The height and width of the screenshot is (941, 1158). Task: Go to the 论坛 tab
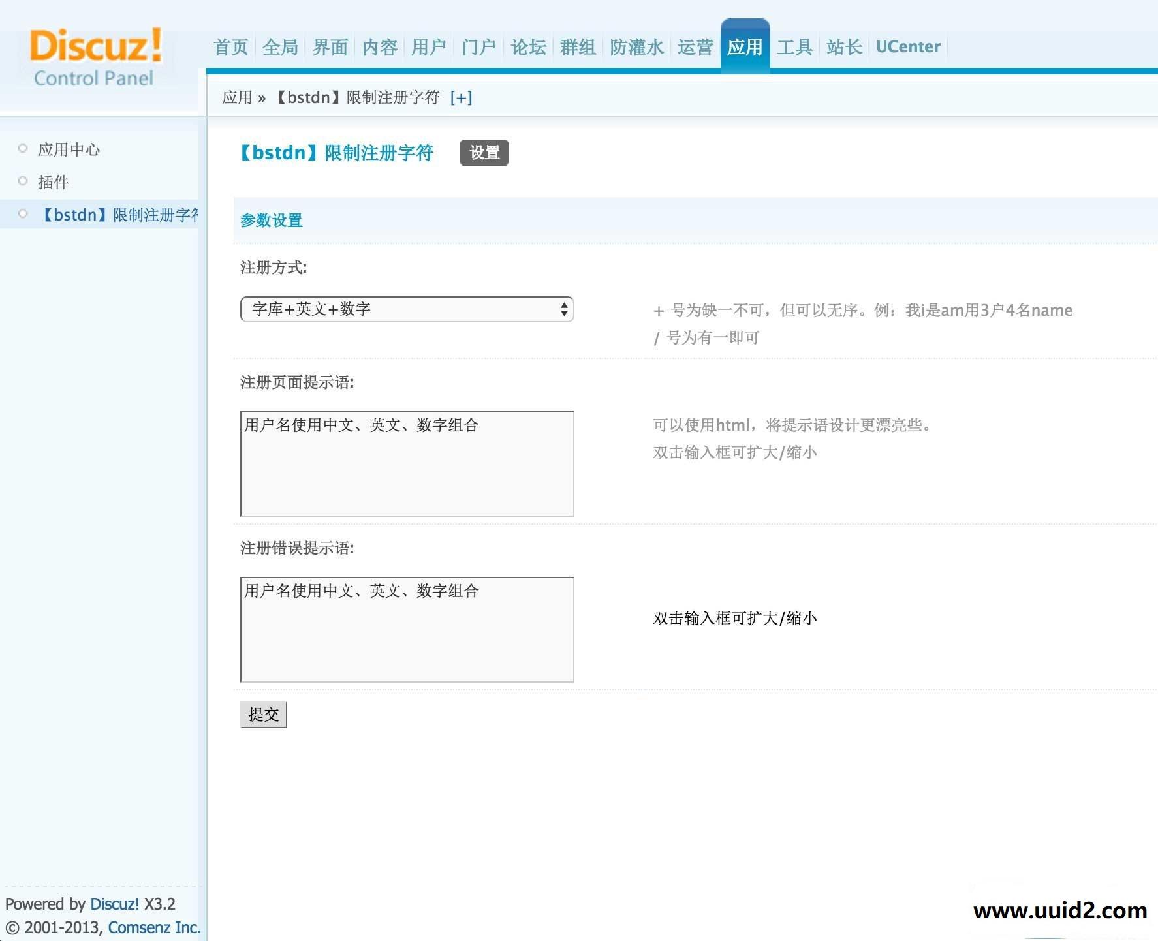528,46
